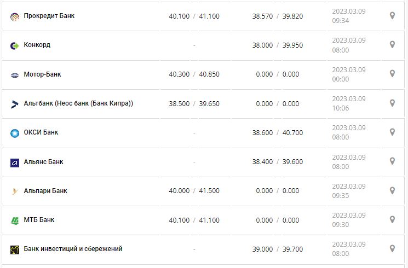Open map location pin for Прокредит Банк
Image resolution: width=408 pixels, height=268 pixels.
[392, 16]
